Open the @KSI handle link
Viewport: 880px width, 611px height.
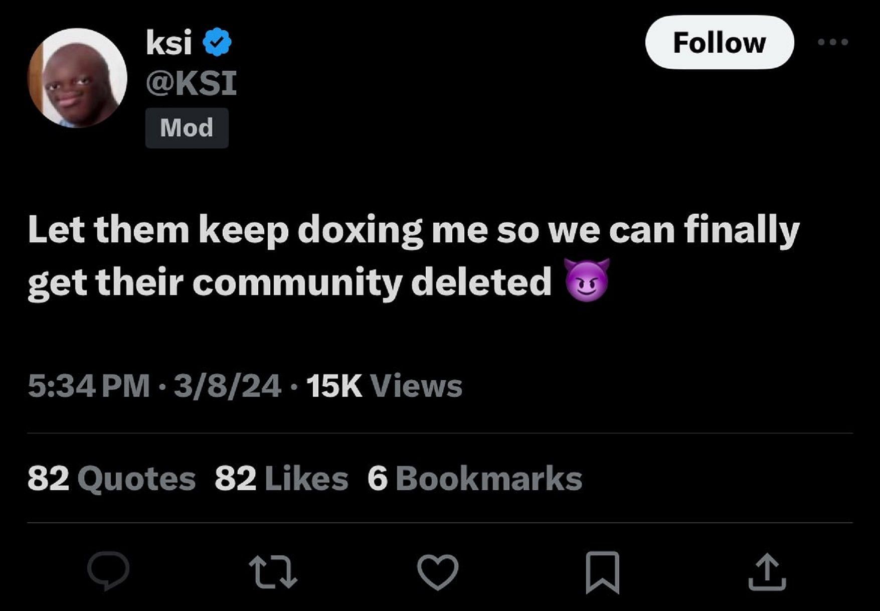click(x=191, y=83)
